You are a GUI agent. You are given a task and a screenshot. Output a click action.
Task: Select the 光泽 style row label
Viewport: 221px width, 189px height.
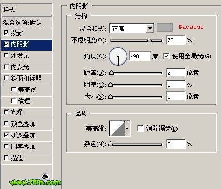coord(17,113)
